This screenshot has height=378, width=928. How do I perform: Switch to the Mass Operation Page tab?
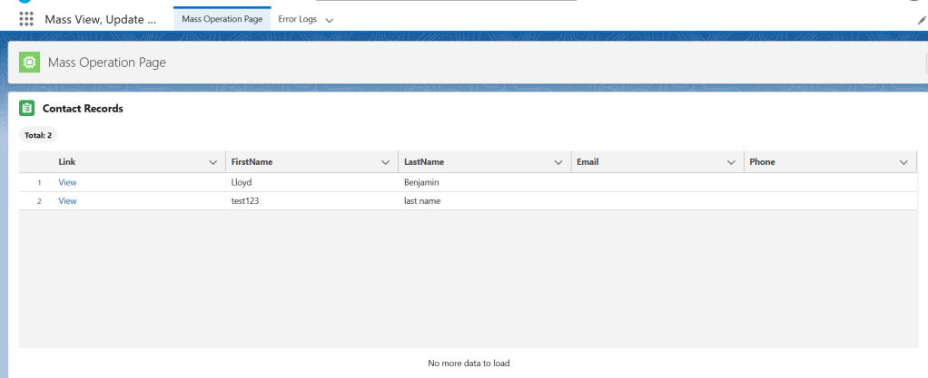pos(222,20)
